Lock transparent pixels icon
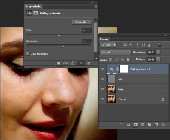170x140 pixels. [111, 60]
